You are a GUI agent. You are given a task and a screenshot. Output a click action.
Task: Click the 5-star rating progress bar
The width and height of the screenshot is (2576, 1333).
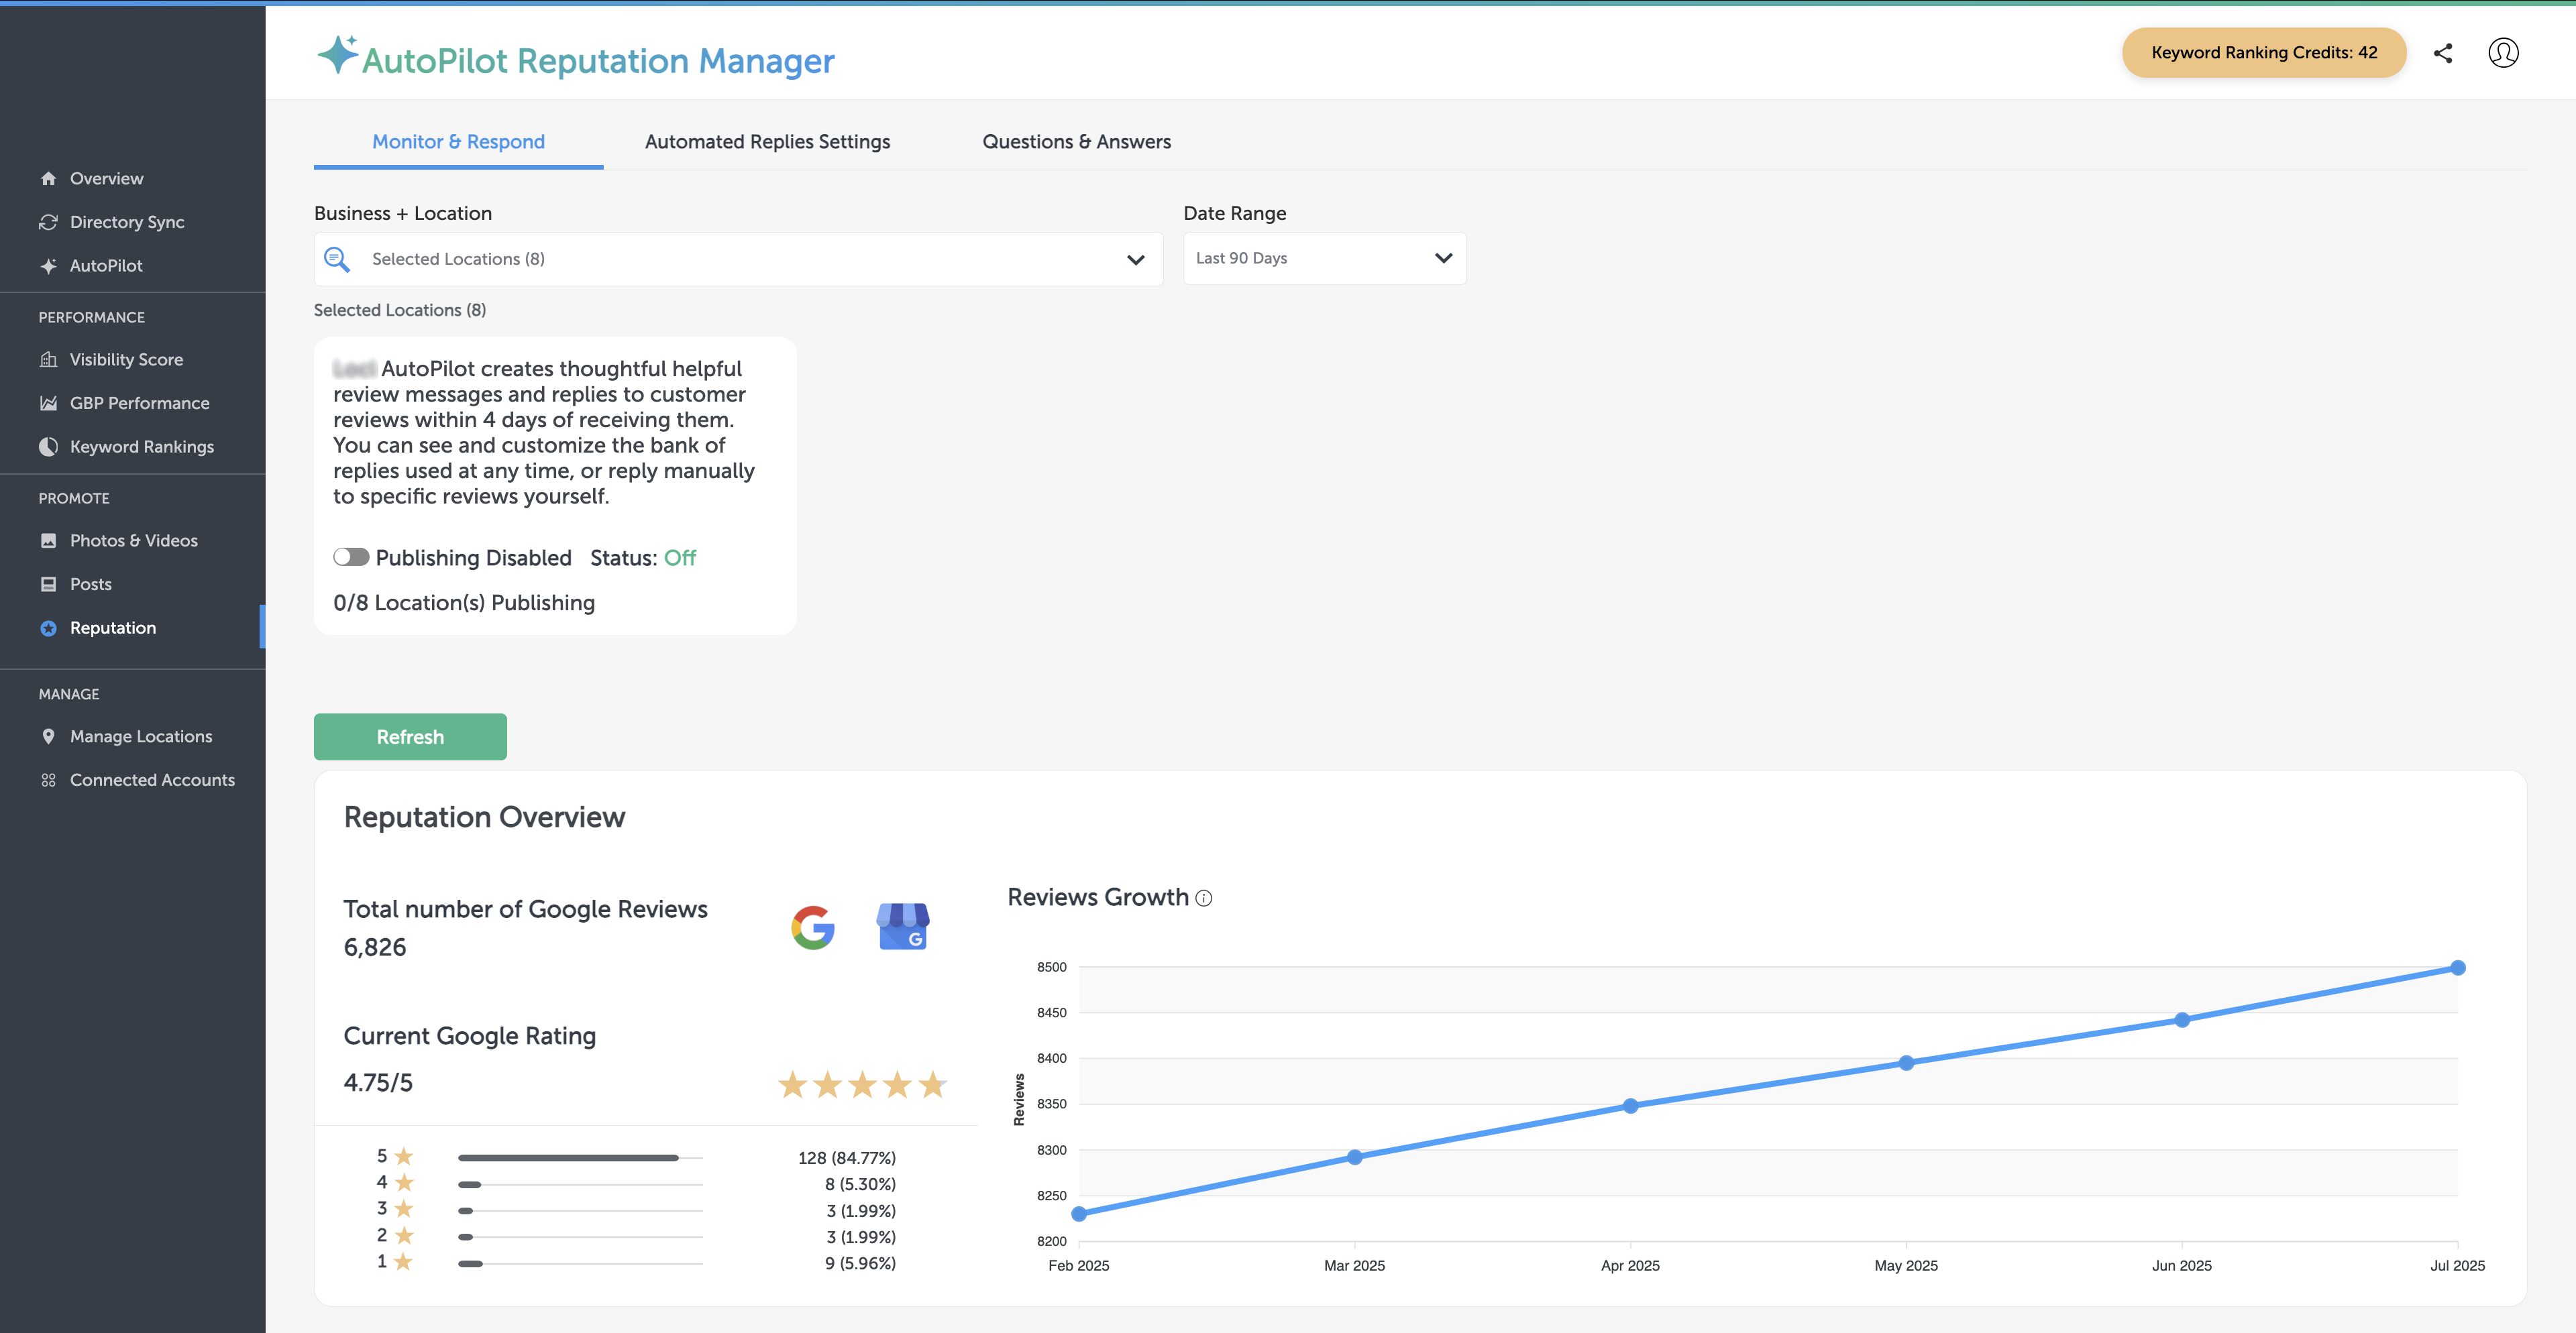click(580, 1158)
